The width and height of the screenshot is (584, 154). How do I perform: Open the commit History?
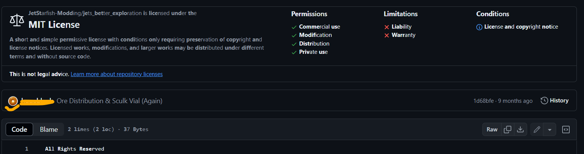pyautogui.click(x=555, y=101)
